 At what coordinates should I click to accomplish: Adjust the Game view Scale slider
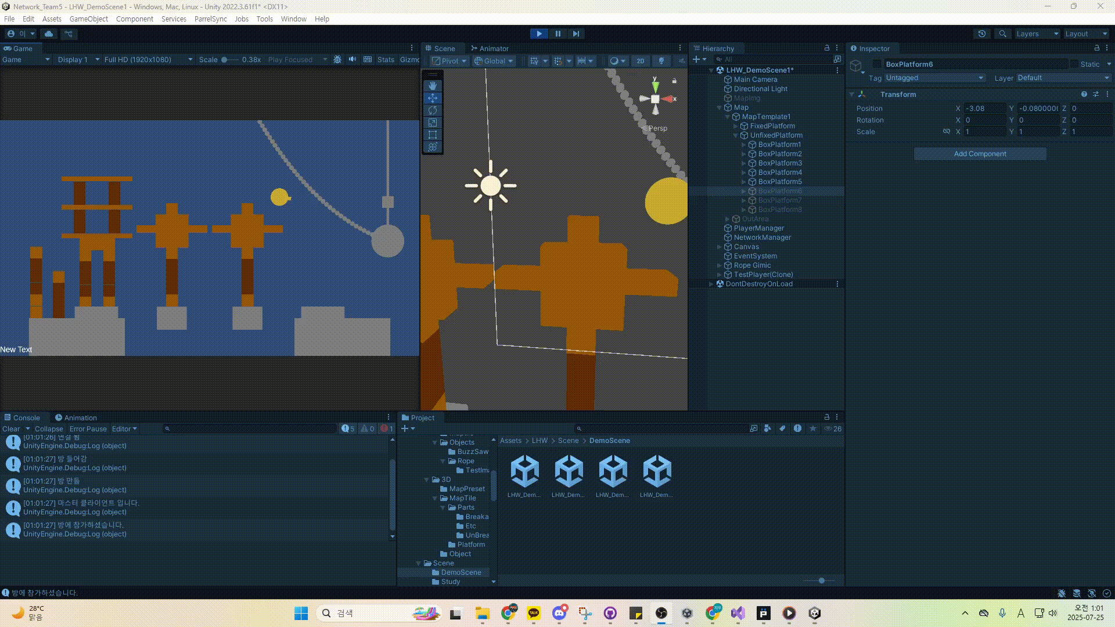tap(225, 59)
